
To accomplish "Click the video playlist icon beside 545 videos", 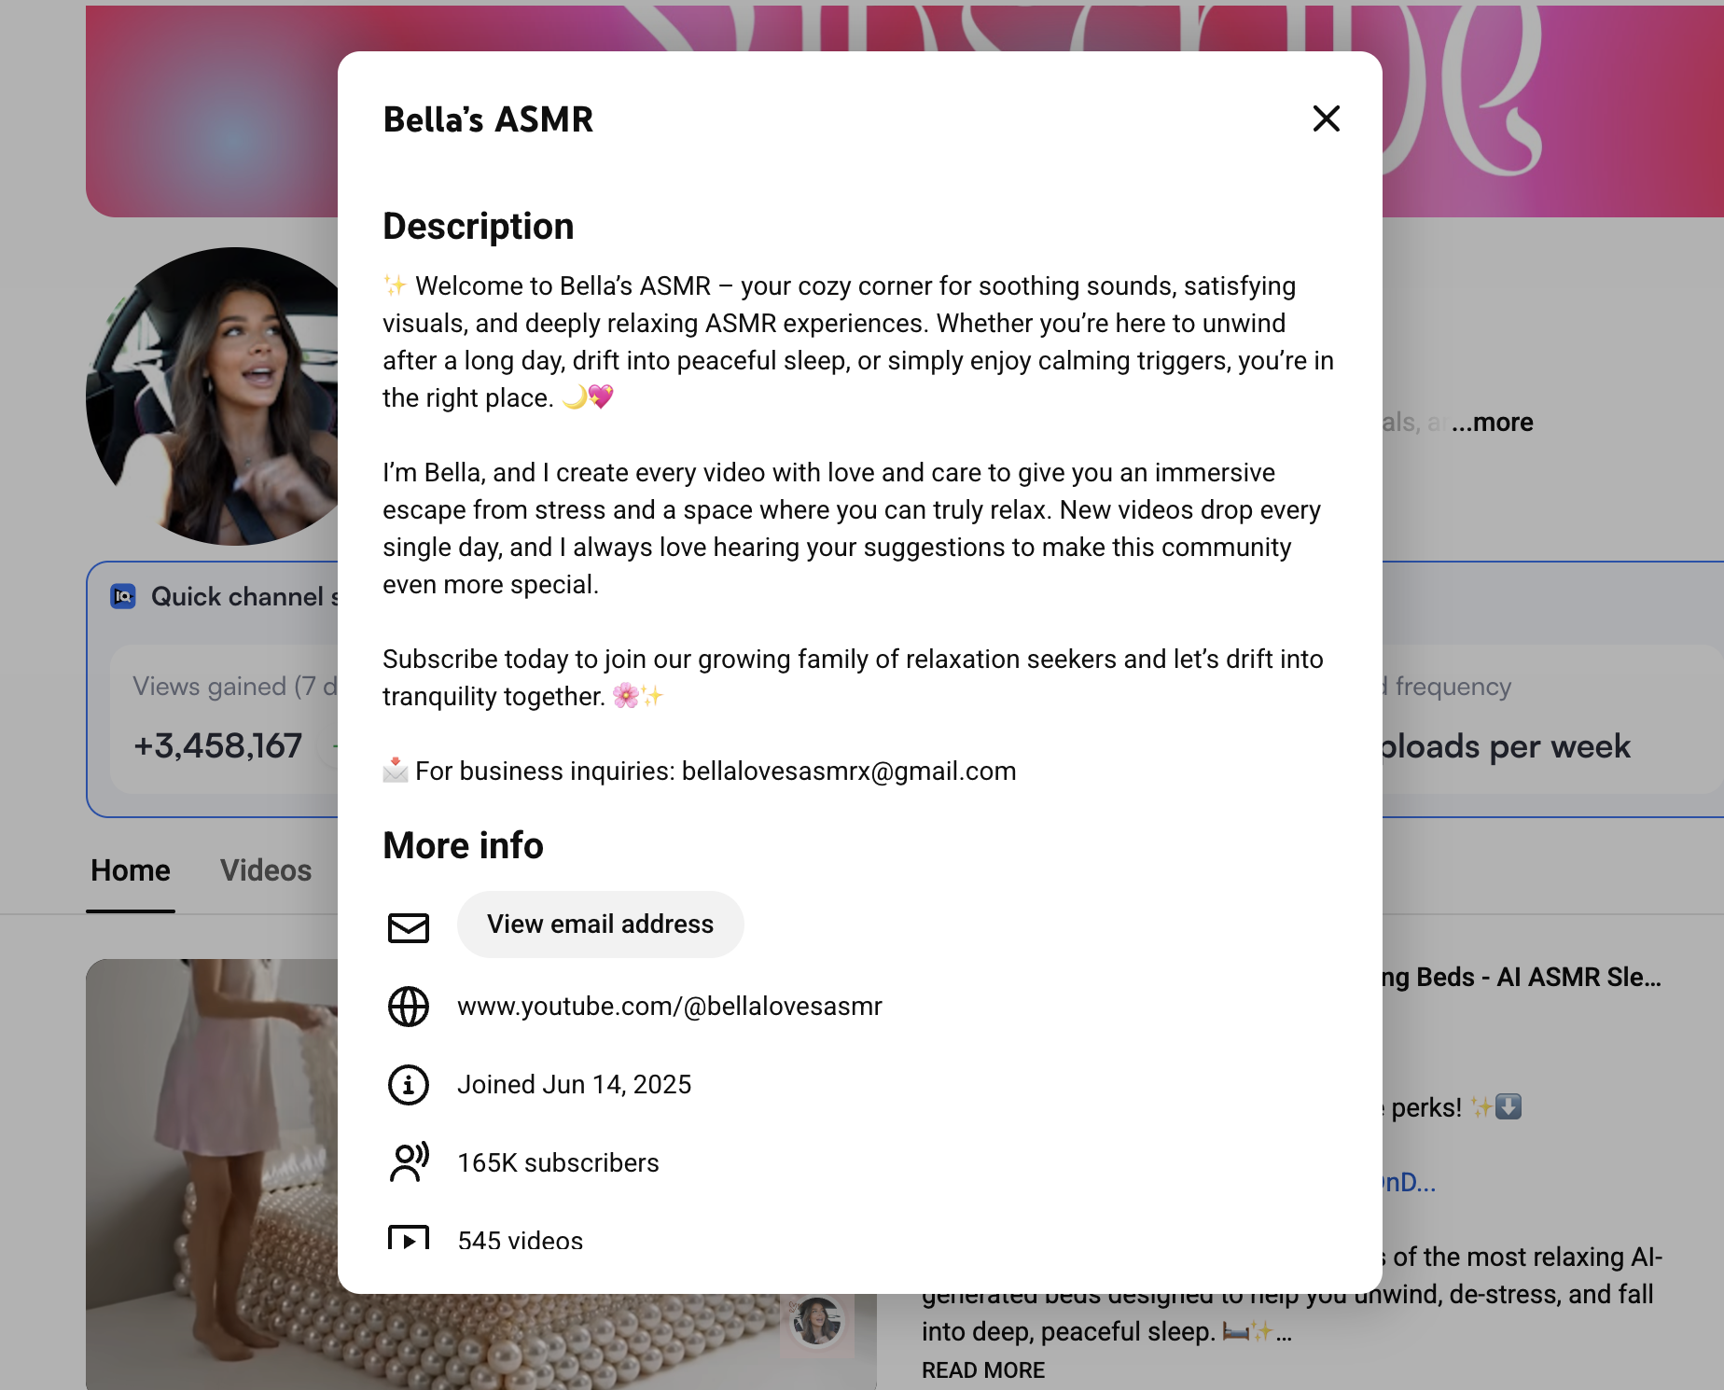I will 408,1239.
